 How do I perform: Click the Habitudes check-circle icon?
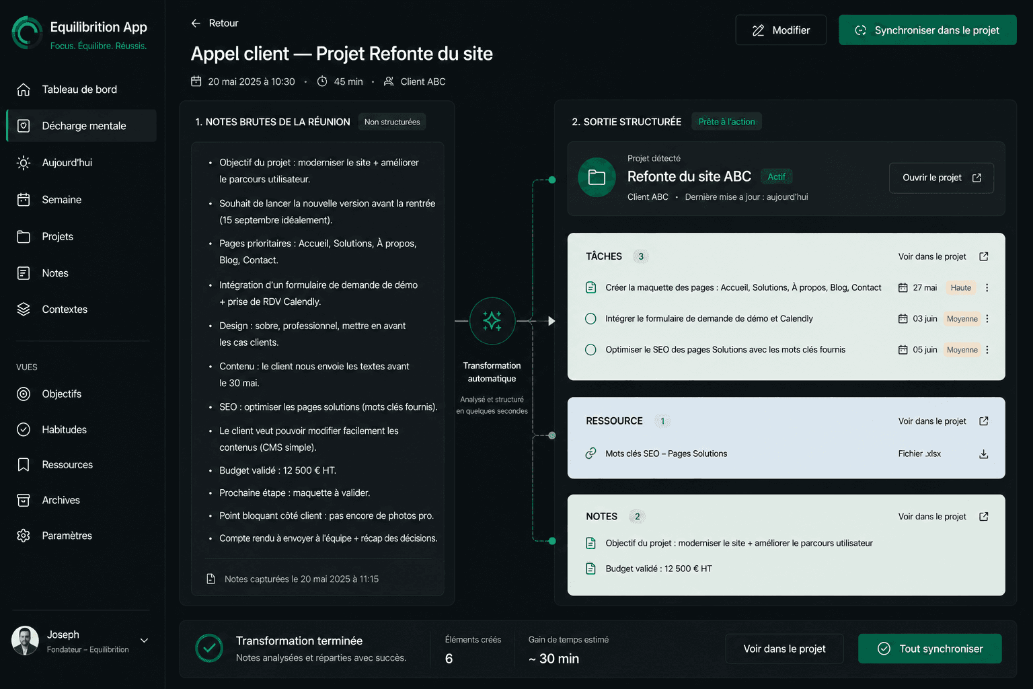pyautogui.click(x=24, y=430)
